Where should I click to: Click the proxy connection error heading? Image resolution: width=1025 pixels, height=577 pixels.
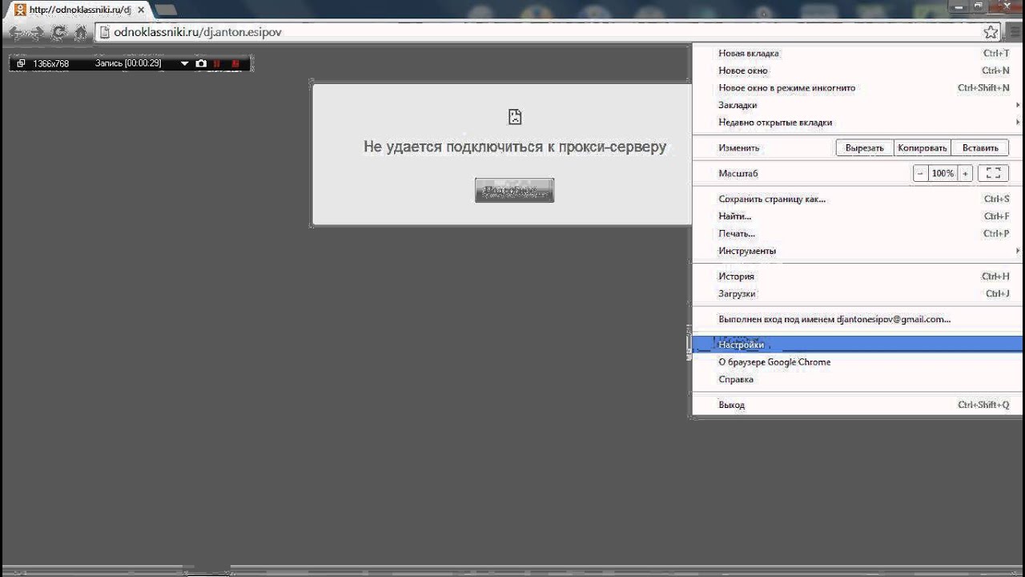[x=515, y=147]
